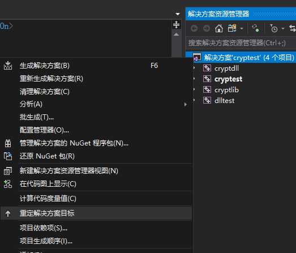Viewport: 296px width, 253px height.
Task: Click the Home icon in Solution Explorer toolbar
Action: (x=219, y=28)
